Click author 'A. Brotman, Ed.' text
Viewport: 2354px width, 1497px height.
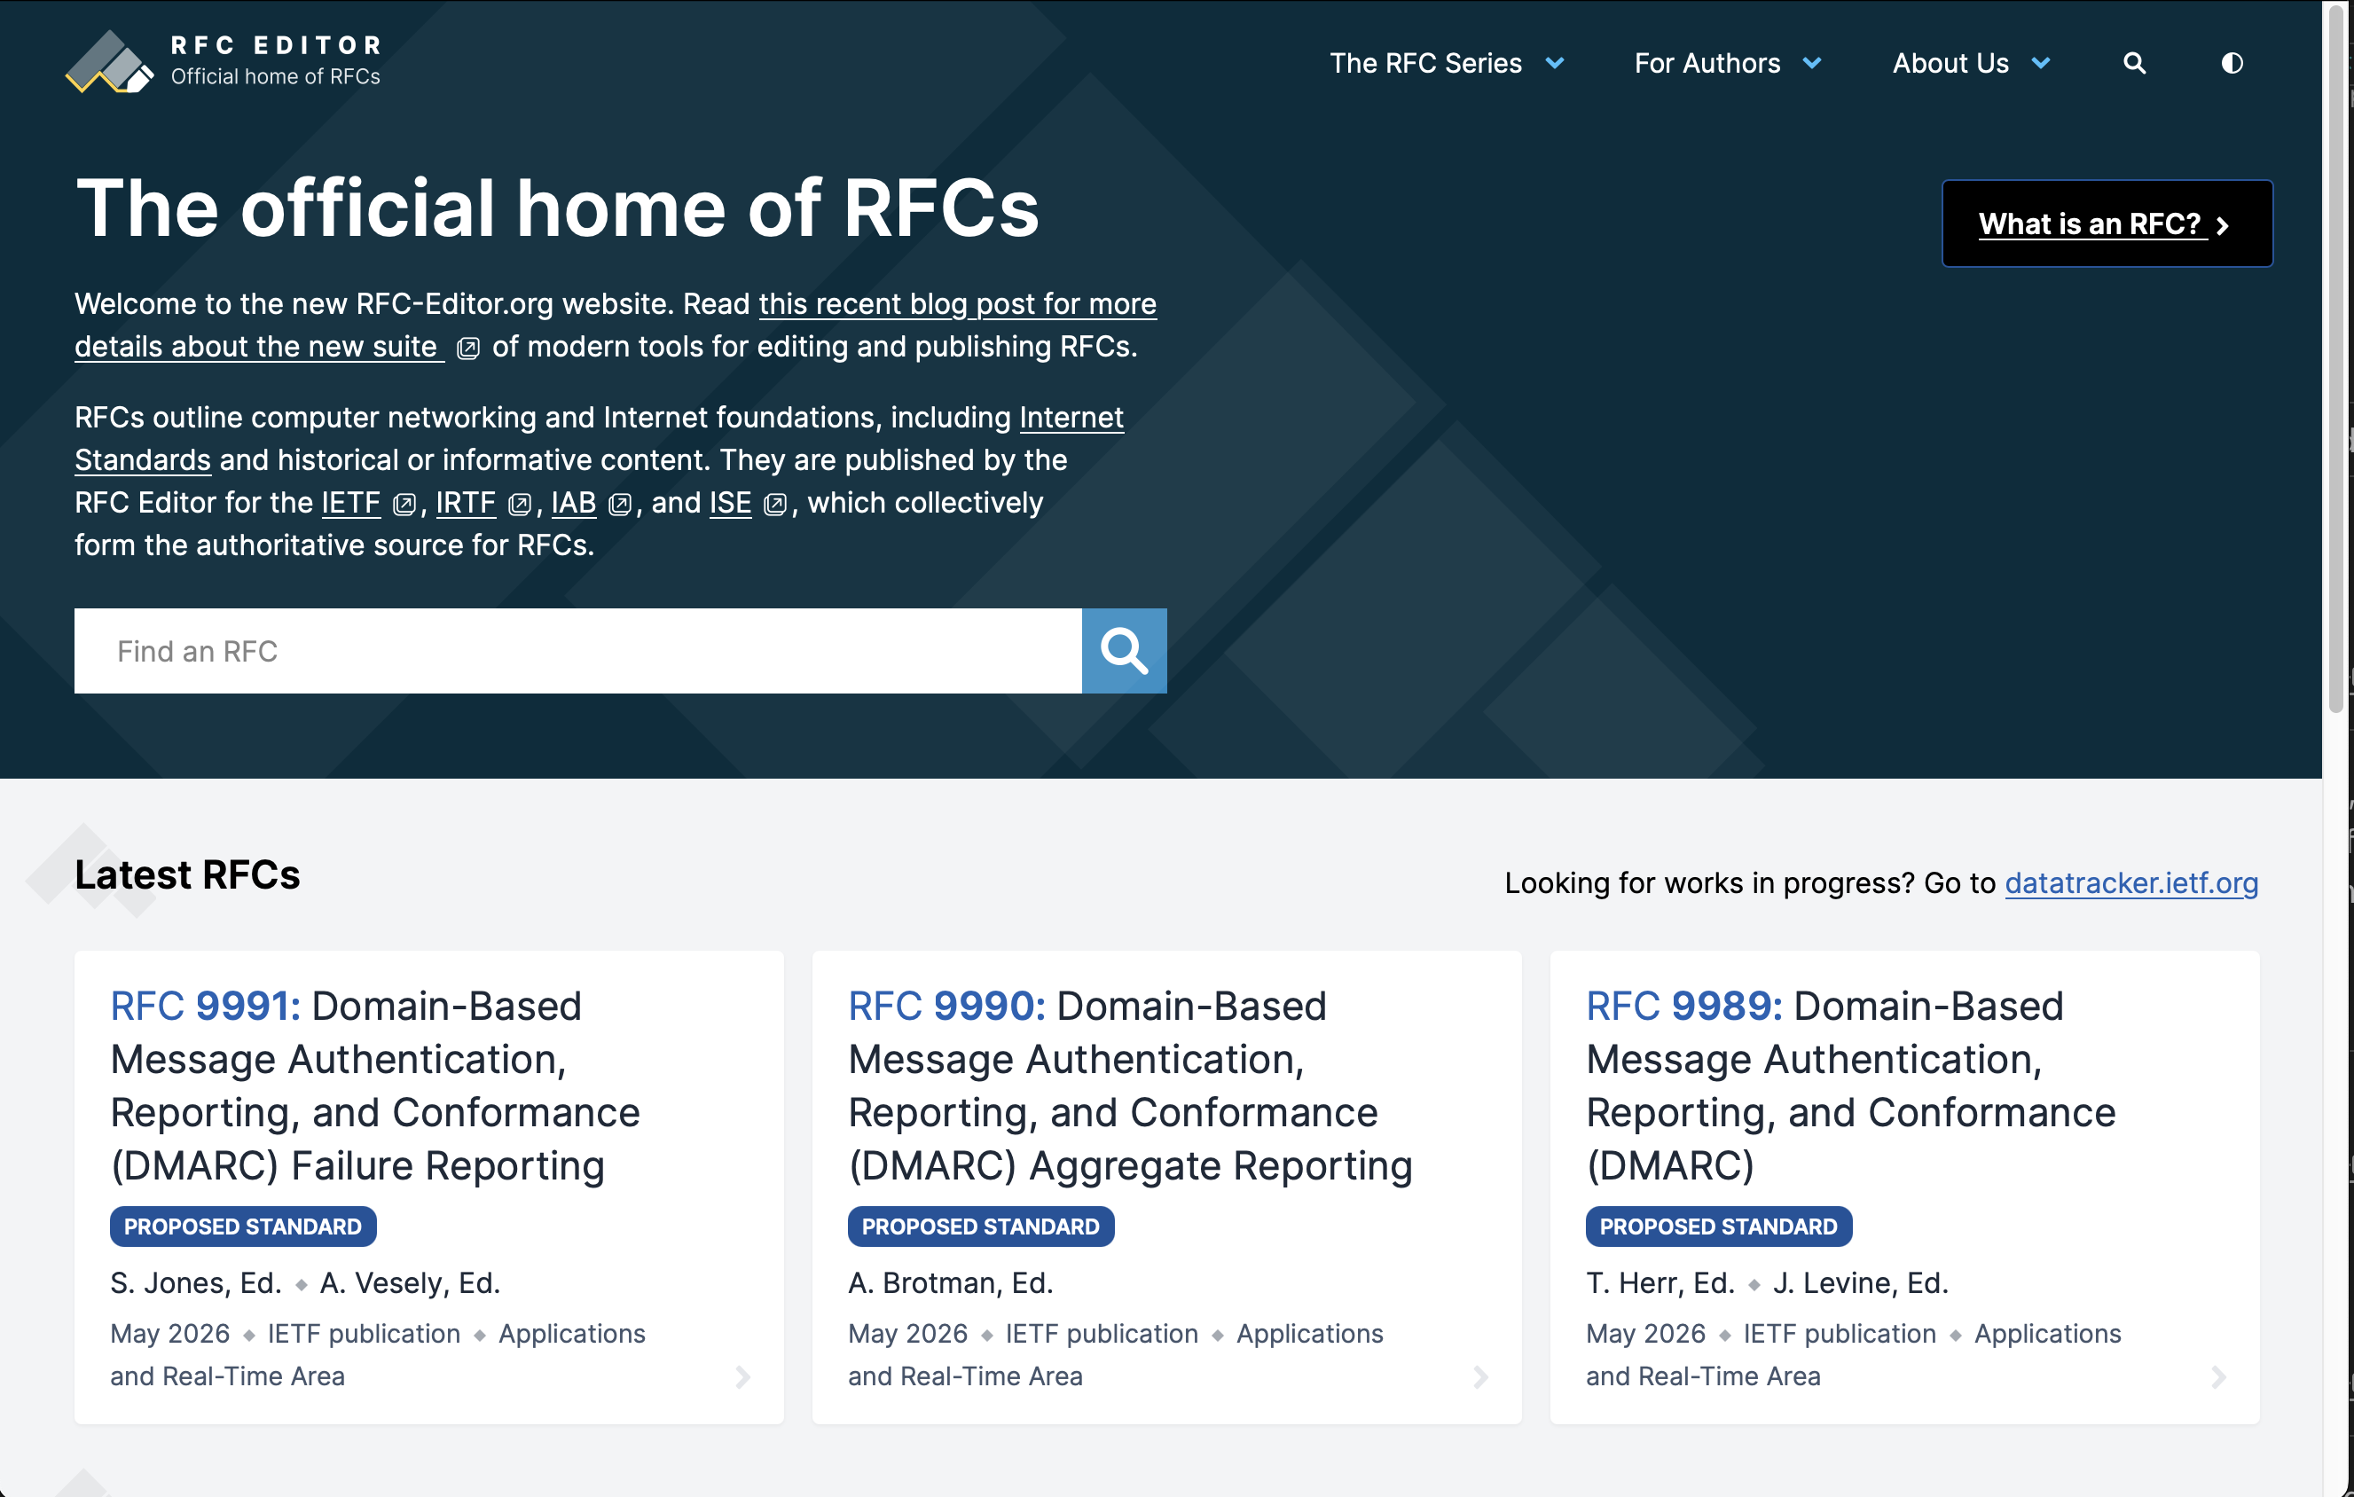tap(950, 1282)
